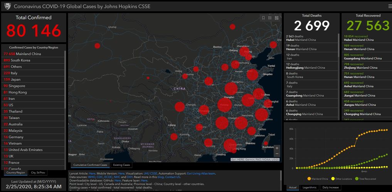Click the Total Deaths list scrollbar
The image size is (392, 192).
pos(339,58)
